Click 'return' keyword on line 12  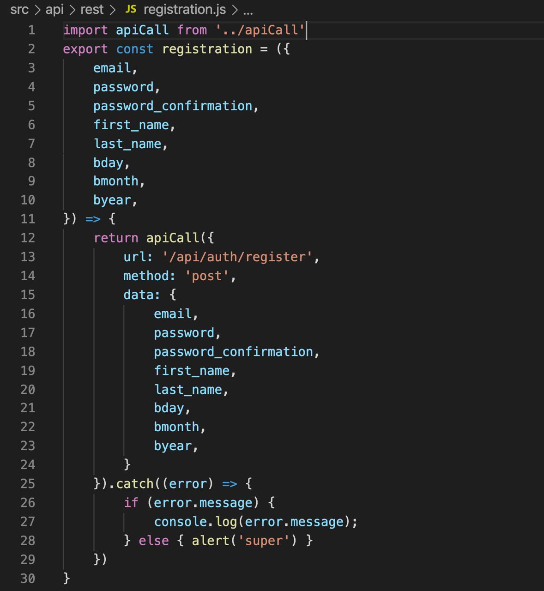116,238
